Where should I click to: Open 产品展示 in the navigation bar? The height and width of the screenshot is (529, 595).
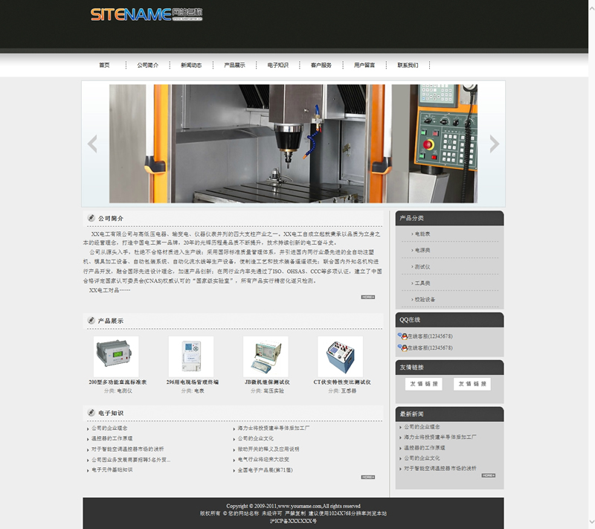coord(234,65)
